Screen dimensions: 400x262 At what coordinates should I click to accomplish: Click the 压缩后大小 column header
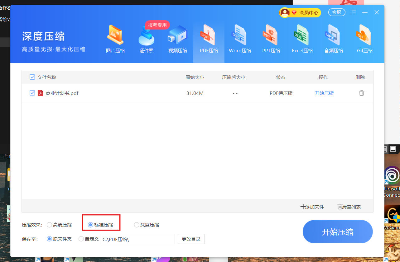tap(234, 77)
